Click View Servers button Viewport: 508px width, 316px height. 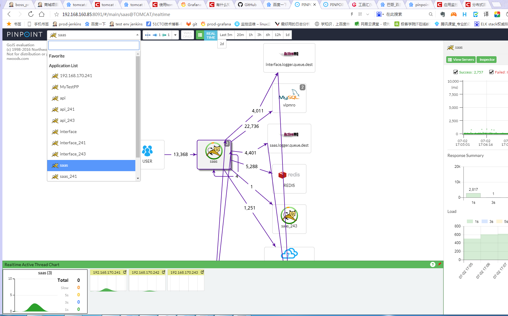pos(461,60)
